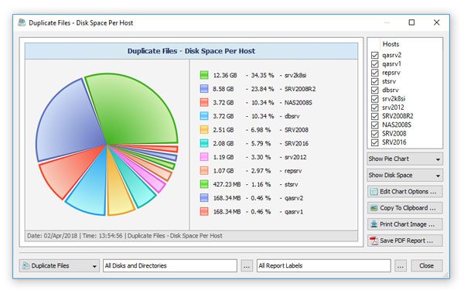Disable the SRV2008 host checkbox
The height and width of the screenshot is (294, 464).
[x=374, y=134]
